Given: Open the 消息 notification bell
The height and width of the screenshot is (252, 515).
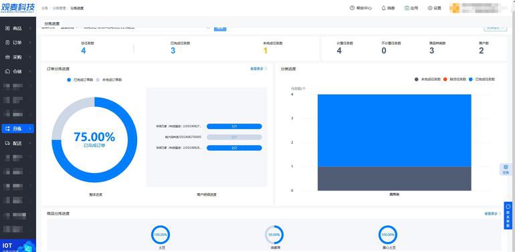Looking at the screenshot, I should pyautogui.click(x=383, y=8).
